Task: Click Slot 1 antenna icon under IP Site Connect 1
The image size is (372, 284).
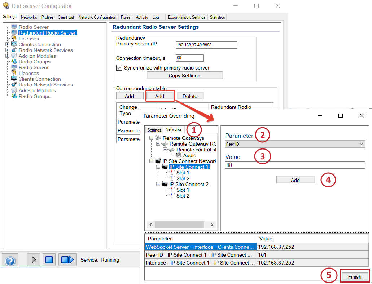Action: point(172,173)
